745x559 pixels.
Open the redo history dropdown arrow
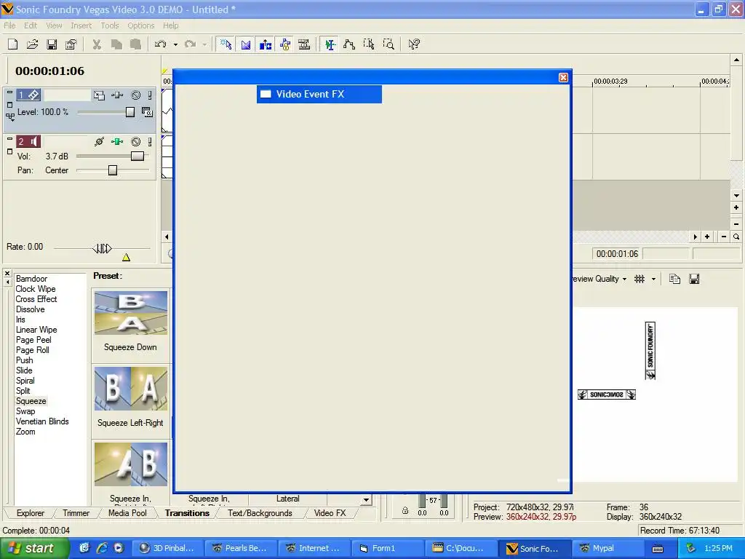[204, 44]
